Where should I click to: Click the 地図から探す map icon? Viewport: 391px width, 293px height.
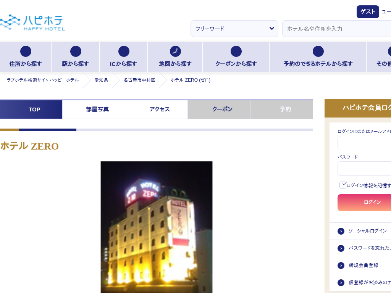175,52
